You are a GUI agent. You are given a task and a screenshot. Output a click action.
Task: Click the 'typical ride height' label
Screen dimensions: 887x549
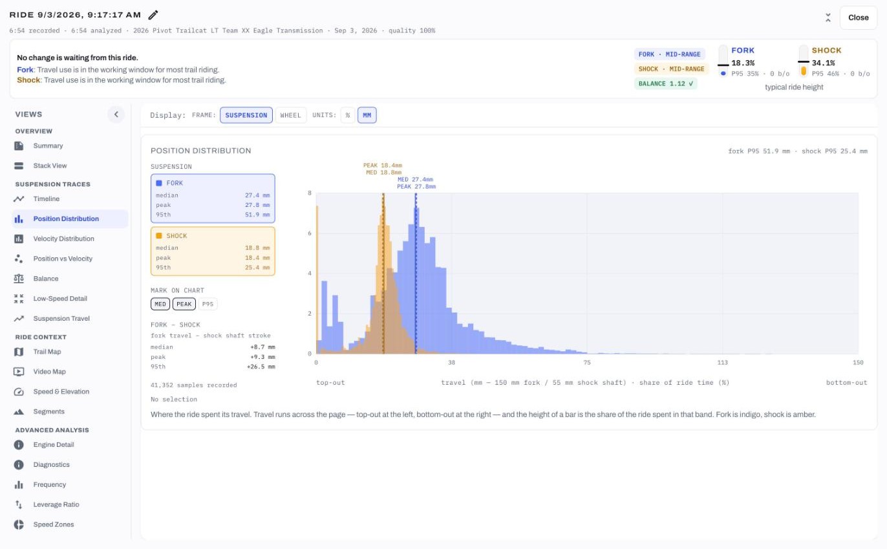pos(794,87)
